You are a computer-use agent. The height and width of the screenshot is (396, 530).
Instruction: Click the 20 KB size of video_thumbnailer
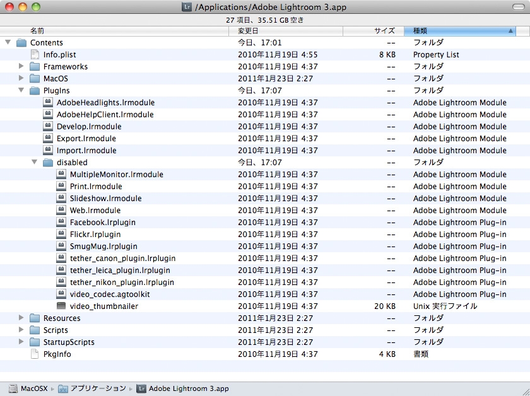(x=385, y=306)
